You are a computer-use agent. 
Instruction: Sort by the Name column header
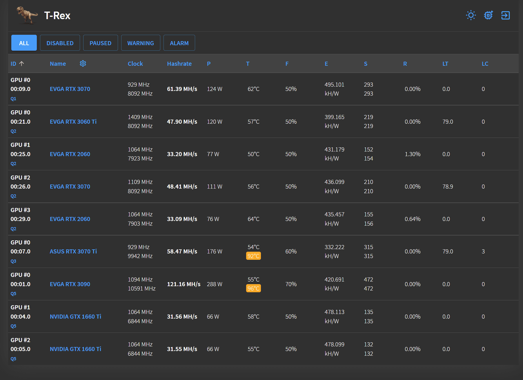point(58,64)
